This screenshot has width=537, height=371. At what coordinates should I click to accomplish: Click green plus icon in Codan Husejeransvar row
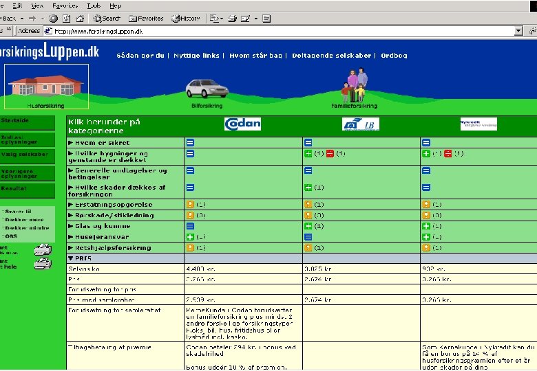tap(191, 237)
